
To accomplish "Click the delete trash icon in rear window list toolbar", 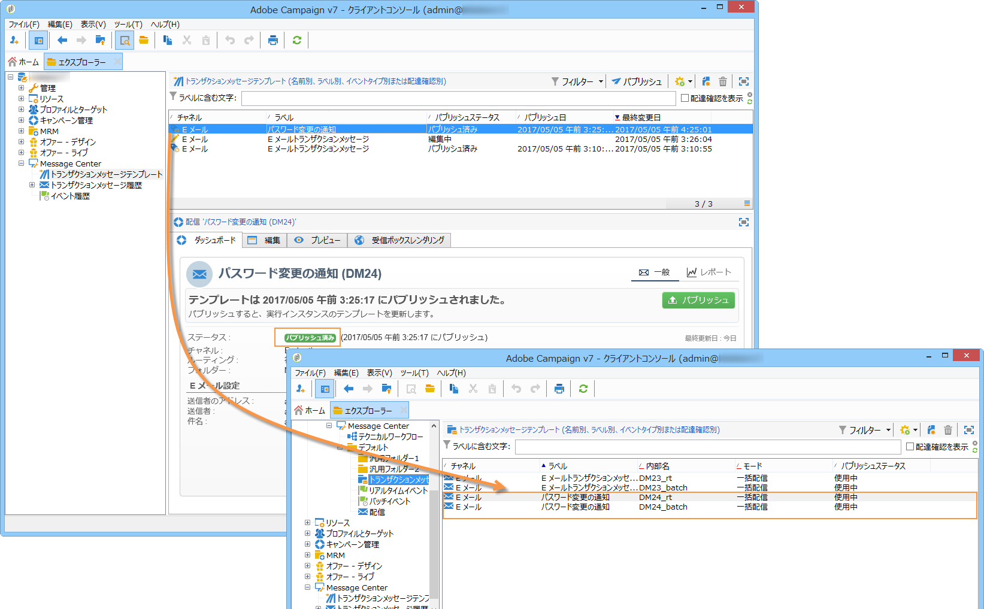I will pyautogui.click(x=723, y=81).
